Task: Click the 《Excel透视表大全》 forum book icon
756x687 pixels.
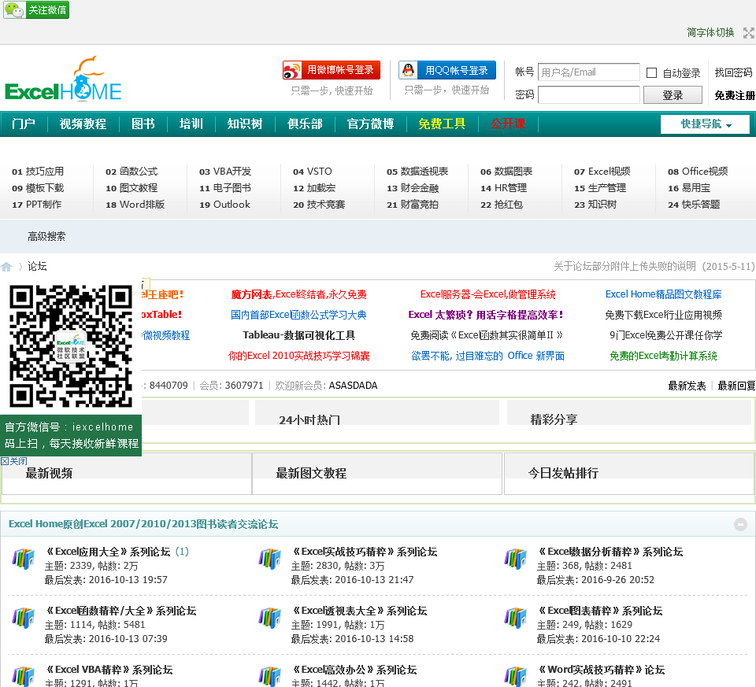Action: tap(269, 618)
